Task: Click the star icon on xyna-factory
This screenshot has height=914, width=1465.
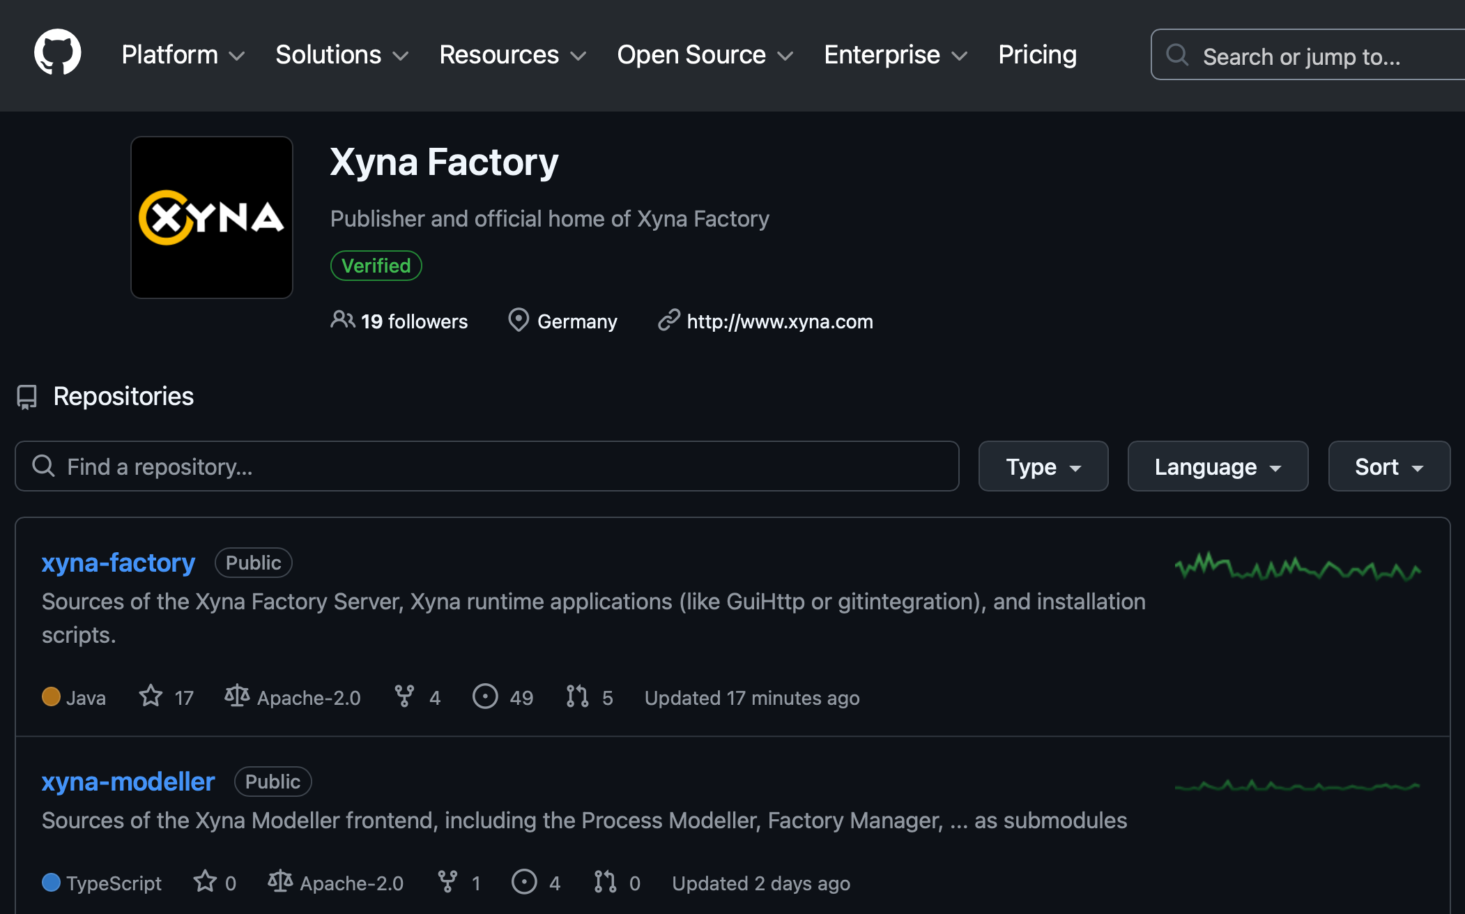Action: pos(151,696)
